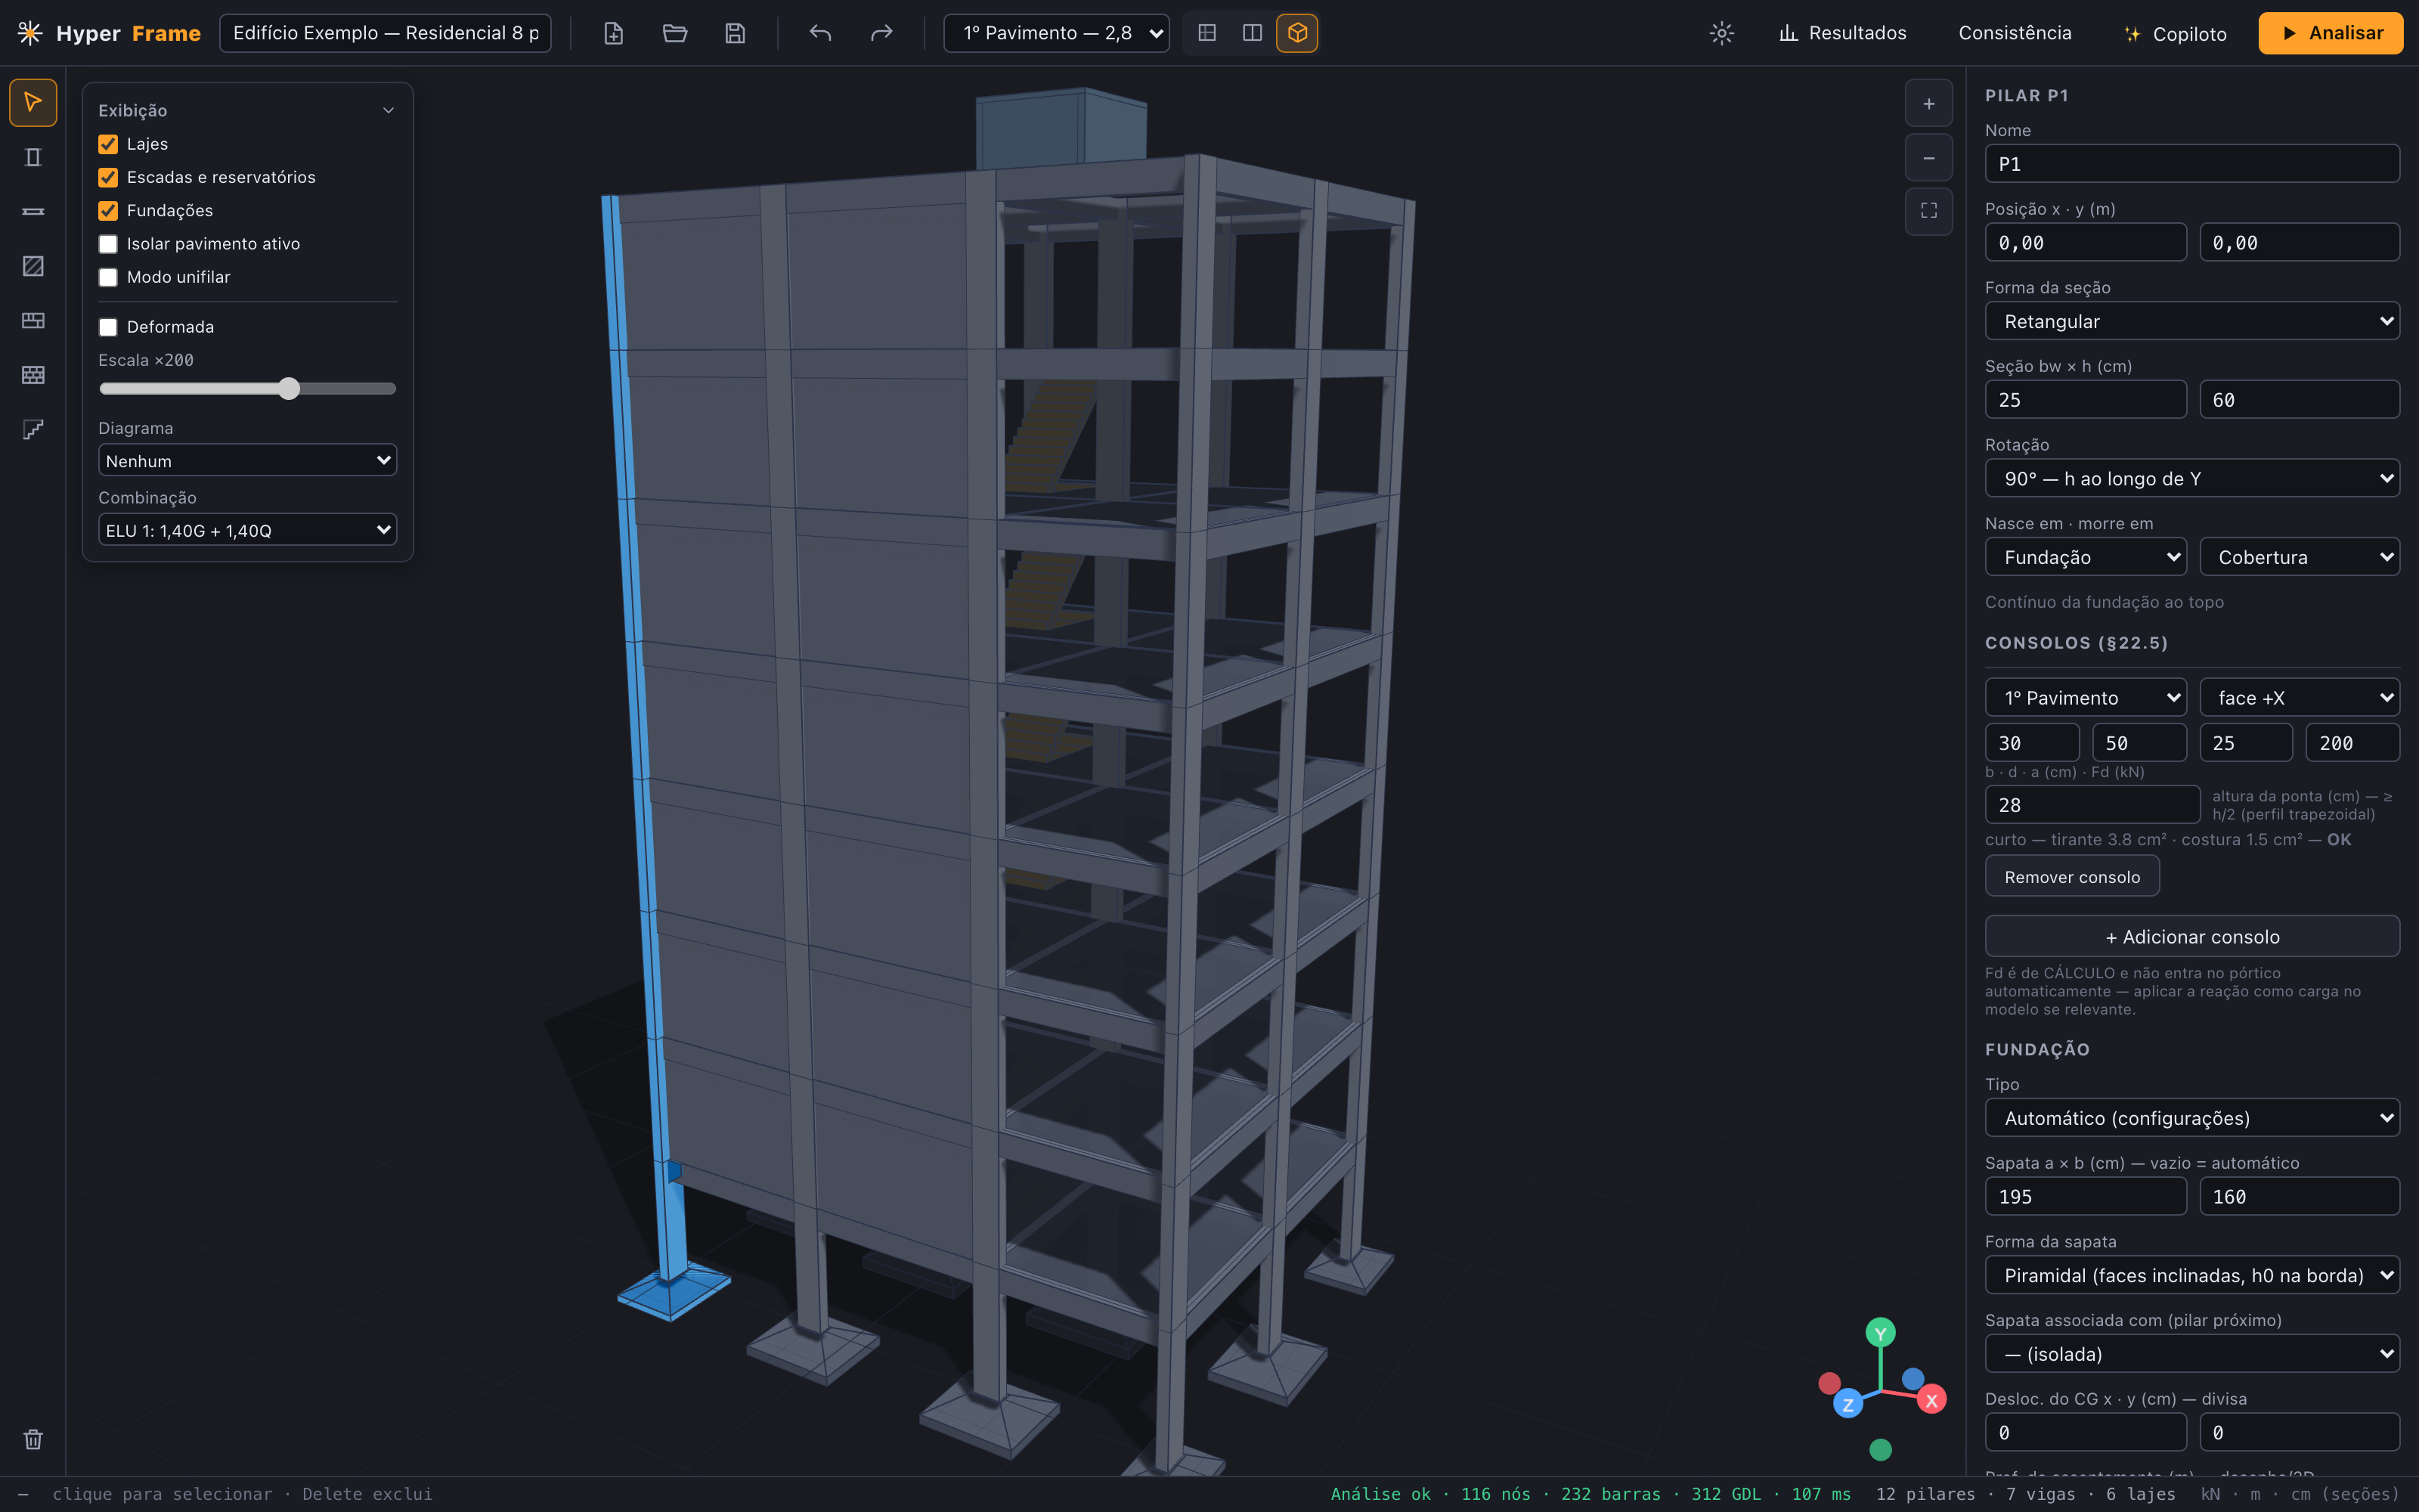Click the Analisar button
2419x1512 pixels.
[x=2331, y=33]
